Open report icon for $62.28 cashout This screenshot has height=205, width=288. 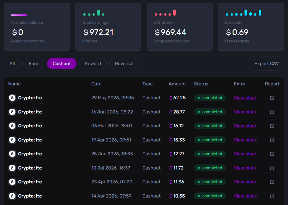[272, 98]
